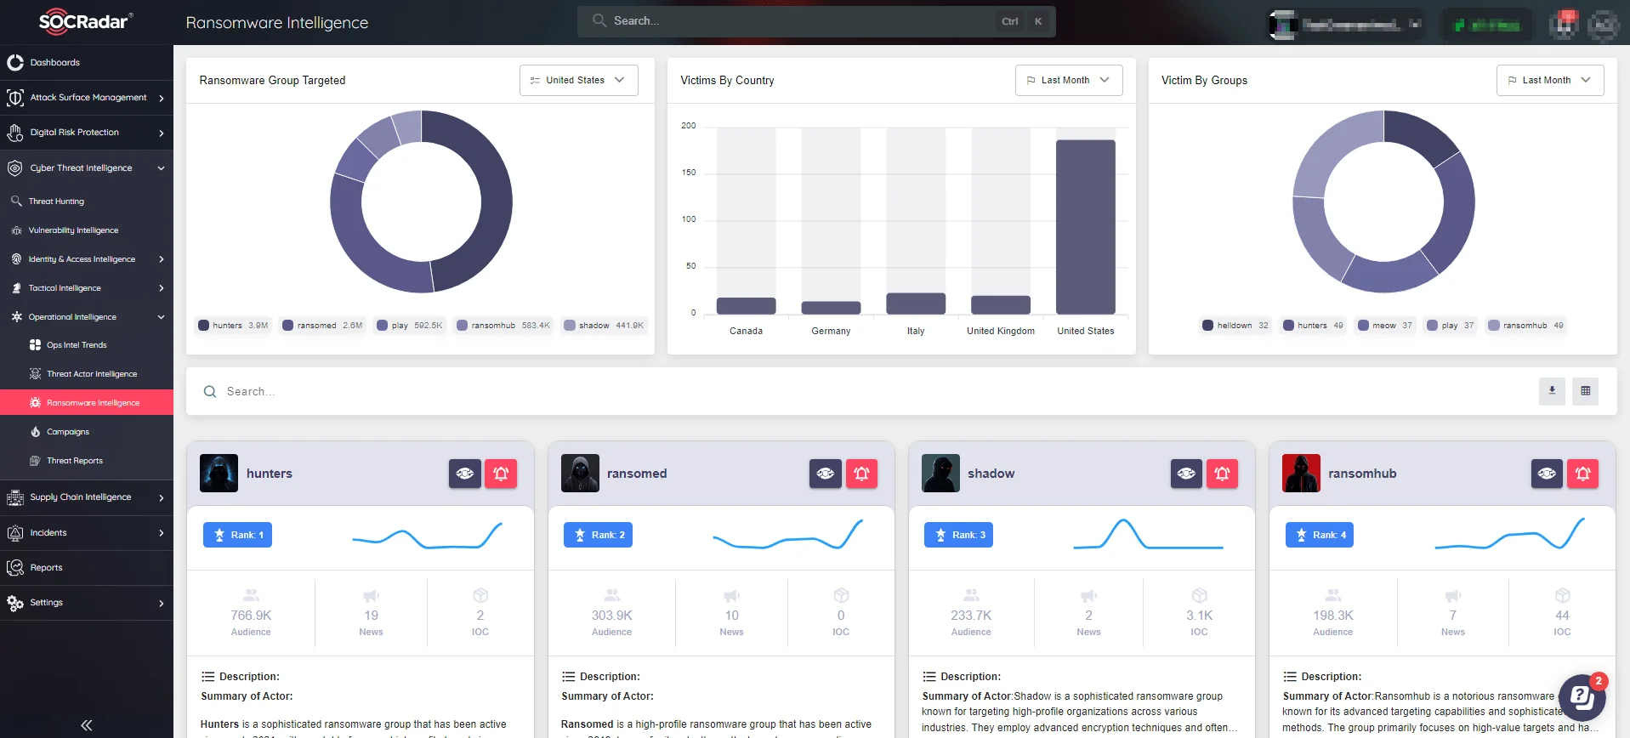Toggle play legend in Ransomware Group Targeted
Image resolution: width=1630 pixels, height=738 pixels.
tap(410, 325)
